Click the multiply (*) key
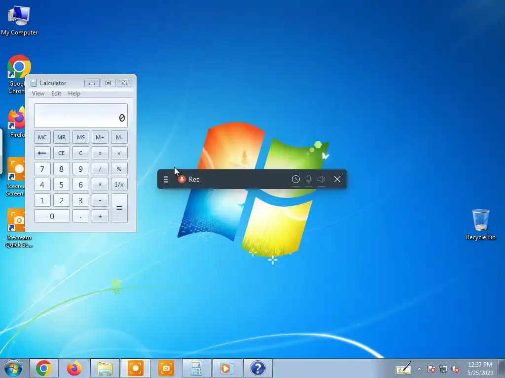The width and height of the screenshot is (505, 378). pyautogui.click(x=100, y=185)
